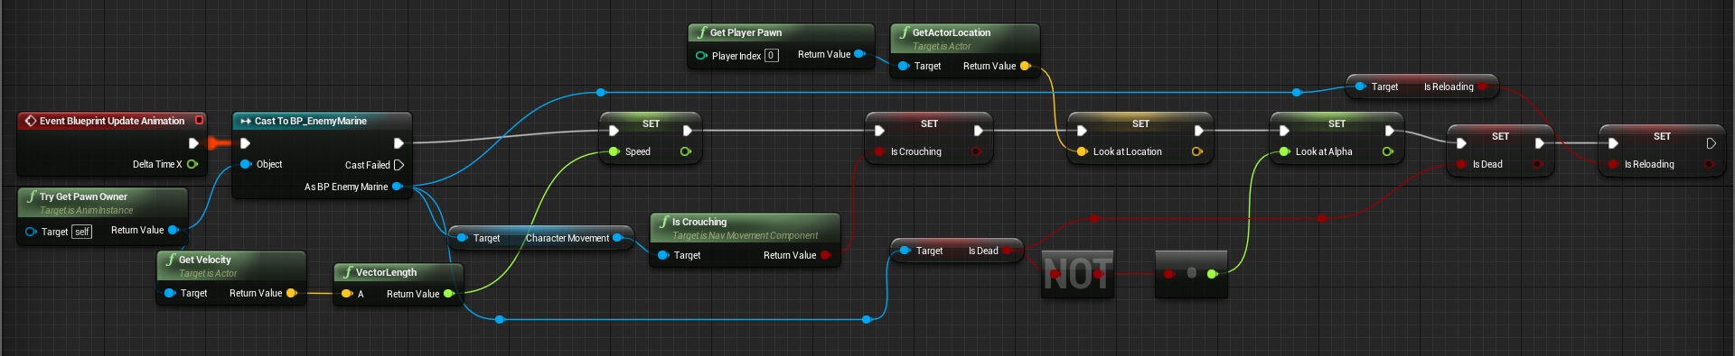Select the VectorLength node header
The width and height of the screenshot is (1735, 356).
coord(399,272)
